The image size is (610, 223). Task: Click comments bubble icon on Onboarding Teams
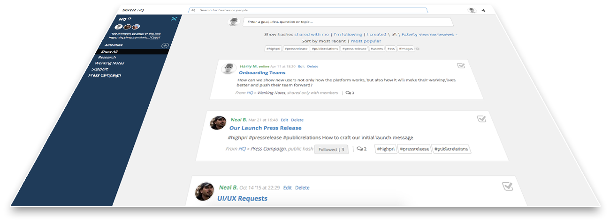(348, 93)
